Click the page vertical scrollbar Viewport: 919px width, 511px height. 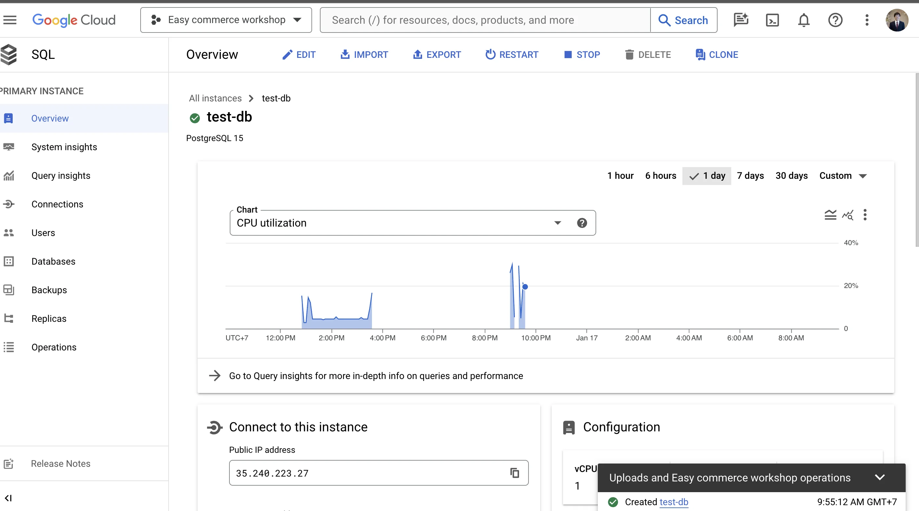click(917, 160)
